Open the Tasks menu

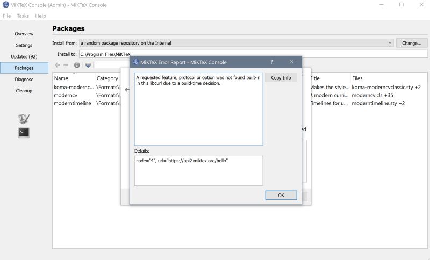coord(23,16)
